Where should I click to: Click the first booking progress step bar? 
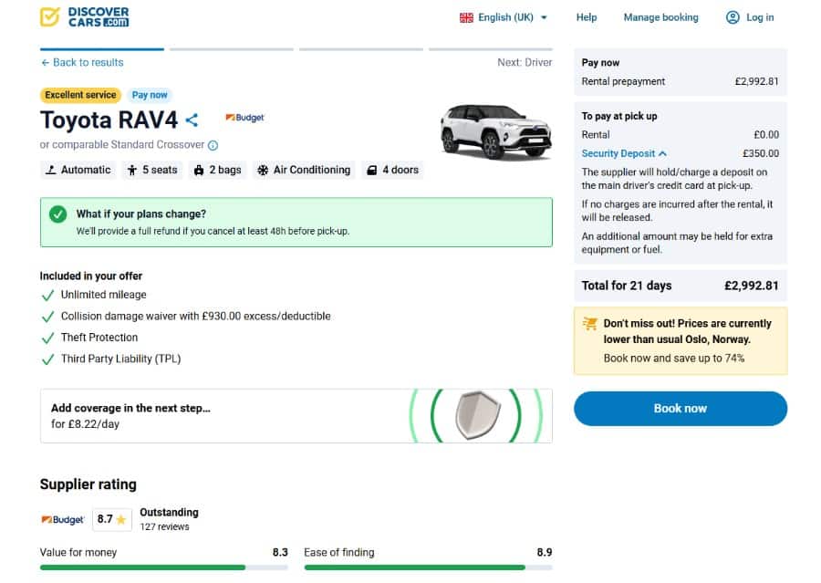tap(102, 49)
